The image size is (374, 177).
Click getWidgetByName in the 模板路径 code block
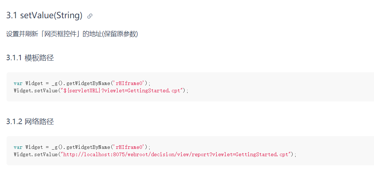pyautogui.click(x=88, y=83)
